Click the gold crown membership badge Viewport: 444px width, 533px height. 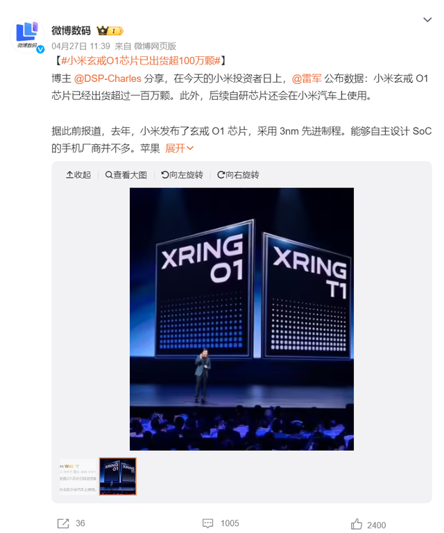110,31
